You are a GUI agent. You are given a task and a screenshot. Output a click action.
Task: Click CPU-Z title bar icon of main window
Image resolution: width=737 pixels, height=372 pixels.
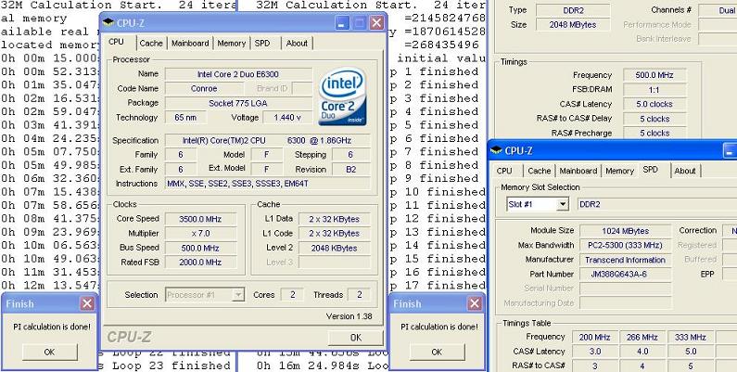108,22
